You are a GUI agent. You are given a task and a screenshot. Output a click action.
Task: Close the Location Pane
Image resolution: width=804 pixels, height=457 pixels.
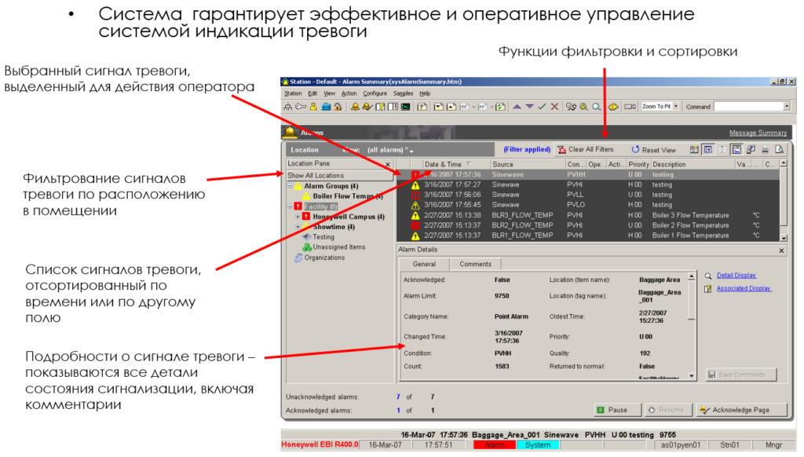(388, 164)
